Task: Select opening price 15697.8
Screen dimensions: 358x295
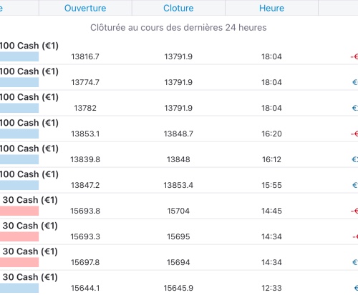Action: pyautogui.click(x=85, y=262)
